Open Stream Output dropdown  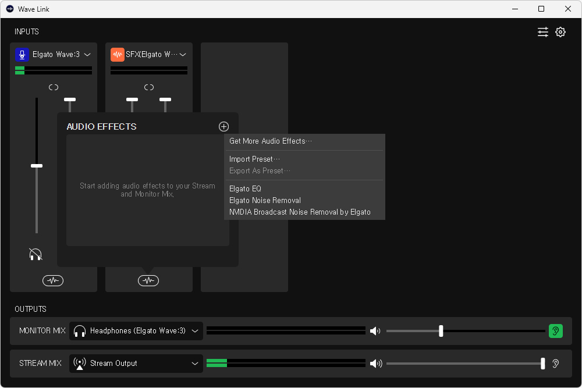136,364
